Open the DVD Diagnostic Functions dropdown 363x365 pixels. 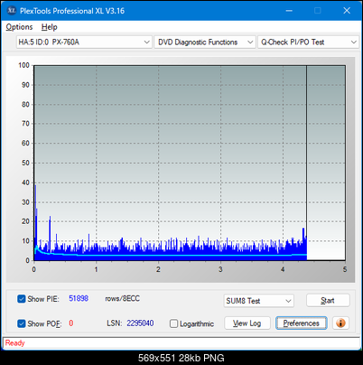[x=205, y=42]
